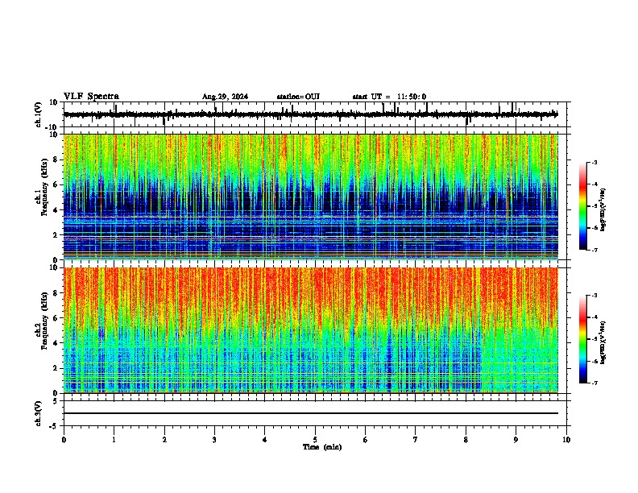The width and height of the screenshot is (638, 493).
Task: Click the "-7" label below ch.2 color bar
Action: coord(594,383)
